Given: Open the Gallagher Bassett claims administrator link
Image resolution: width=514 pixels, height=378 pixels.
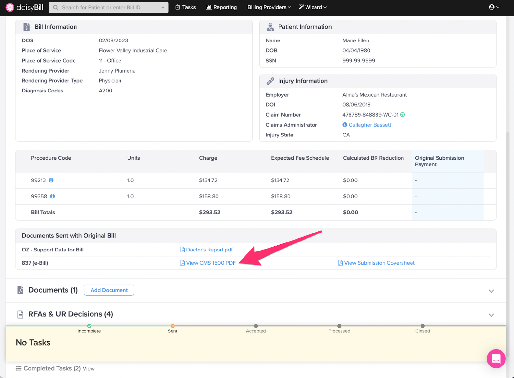Looking at the screenshot, I should [370, 125].
